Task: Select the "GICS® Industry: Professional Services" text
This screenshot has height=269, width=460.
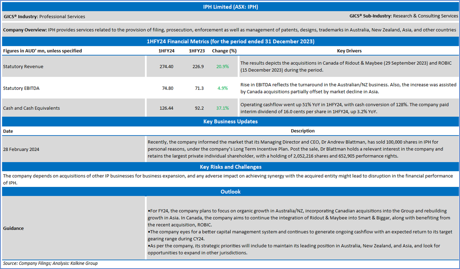Action: tap(44, 16)
